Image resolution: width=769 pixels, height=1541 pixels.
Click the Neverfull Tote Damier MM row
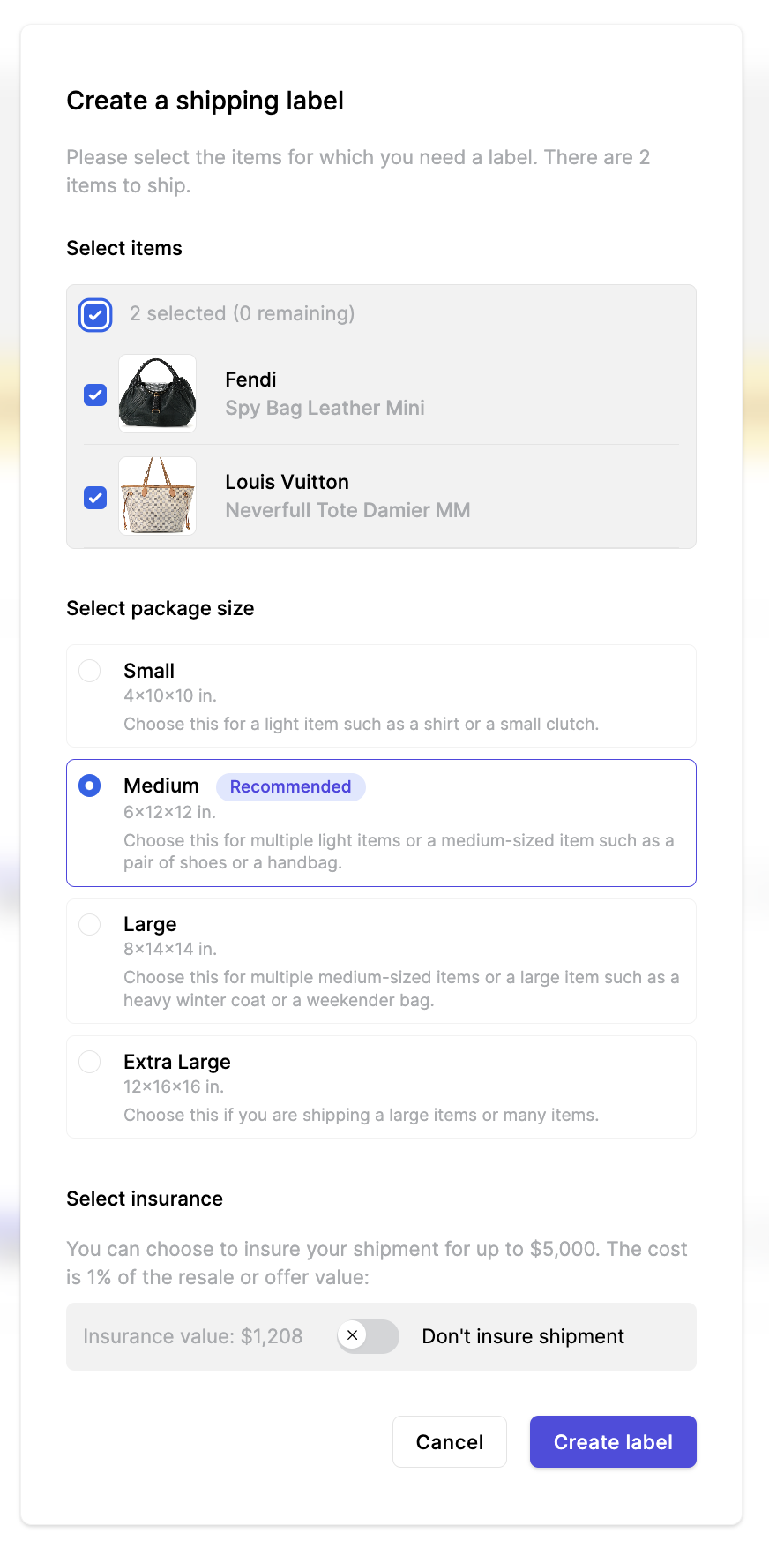[381, 496]
